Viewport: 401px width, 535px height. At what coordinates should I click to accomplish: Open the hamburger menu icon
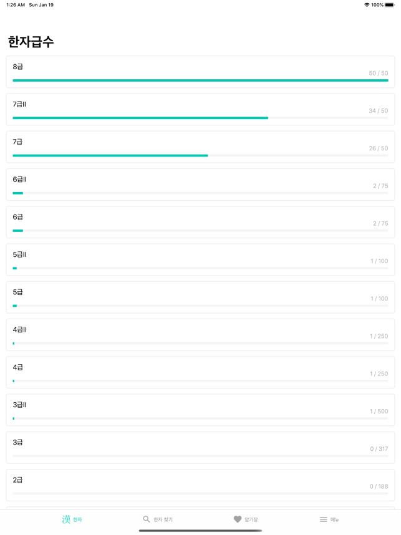323,519
